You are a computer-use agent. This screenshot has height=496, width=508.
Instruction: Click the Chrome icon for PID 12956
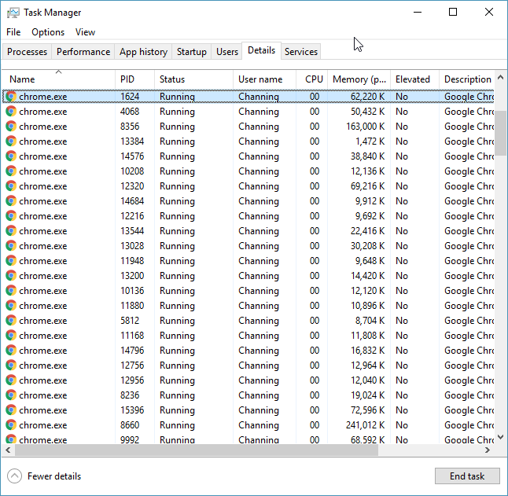click(x=11, y=380)
